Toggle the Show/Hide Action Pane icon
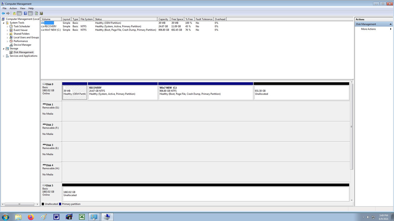 pos(30,13)
